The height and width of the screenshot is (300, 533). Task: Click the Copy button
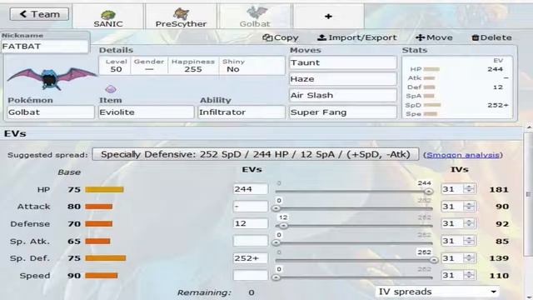pos(281,37)
